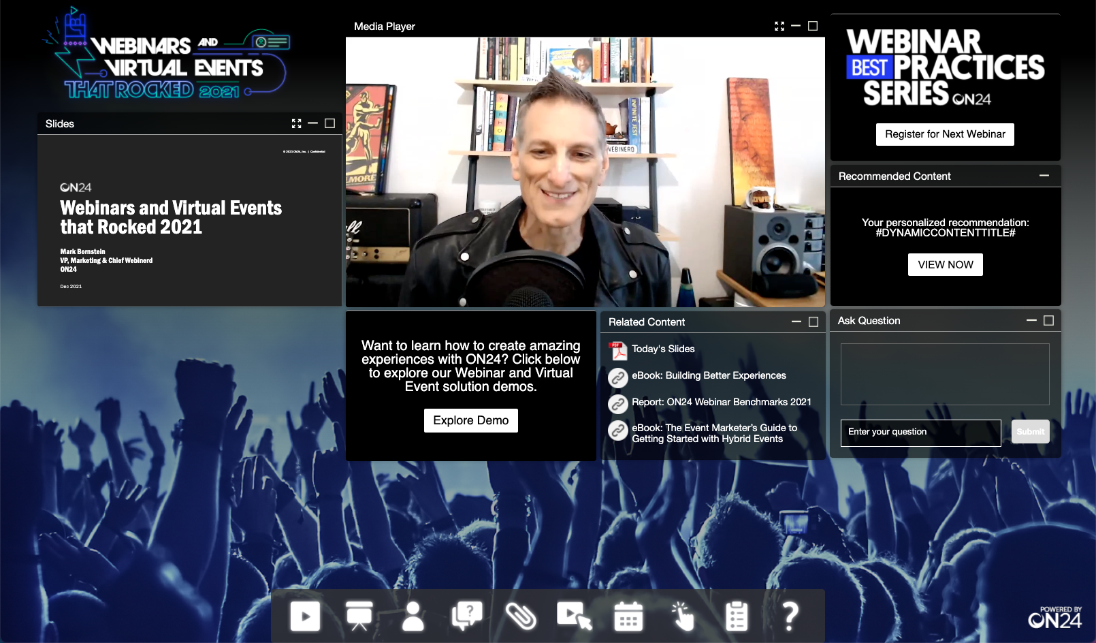Click the Powered by ON24 logo
Image resolution: width=1096 pixels, height=643 pixels.
(x=1054, y=618)
